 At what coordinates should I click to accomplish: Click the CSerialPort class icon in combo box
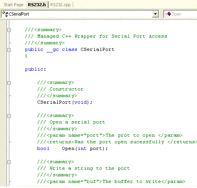(x=5, y=14)
